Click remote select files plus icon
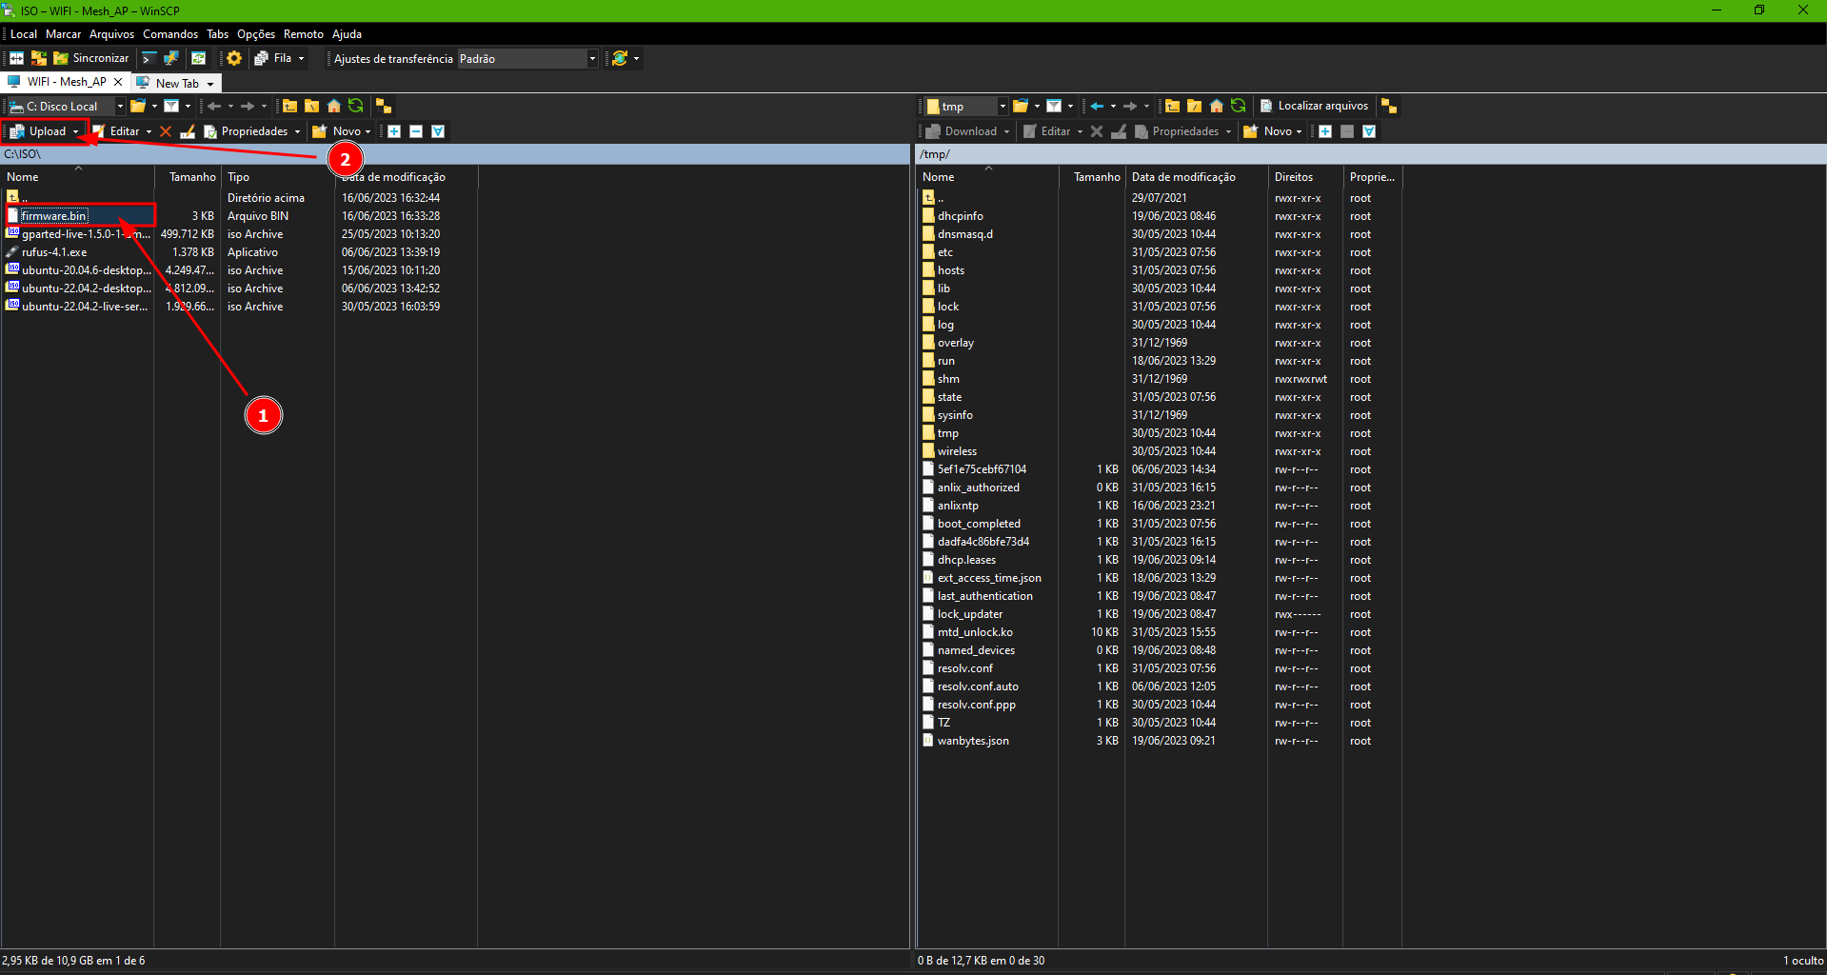Viewport: 1827px width, 975px height. coord(1324,131)
